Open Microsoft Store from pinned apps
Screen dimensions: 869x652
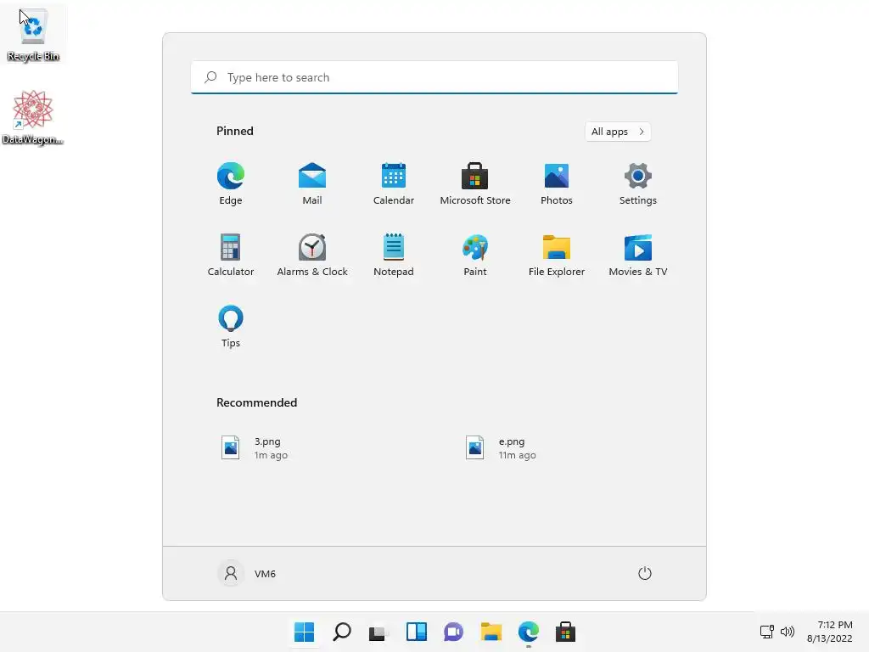coord(475,183)
